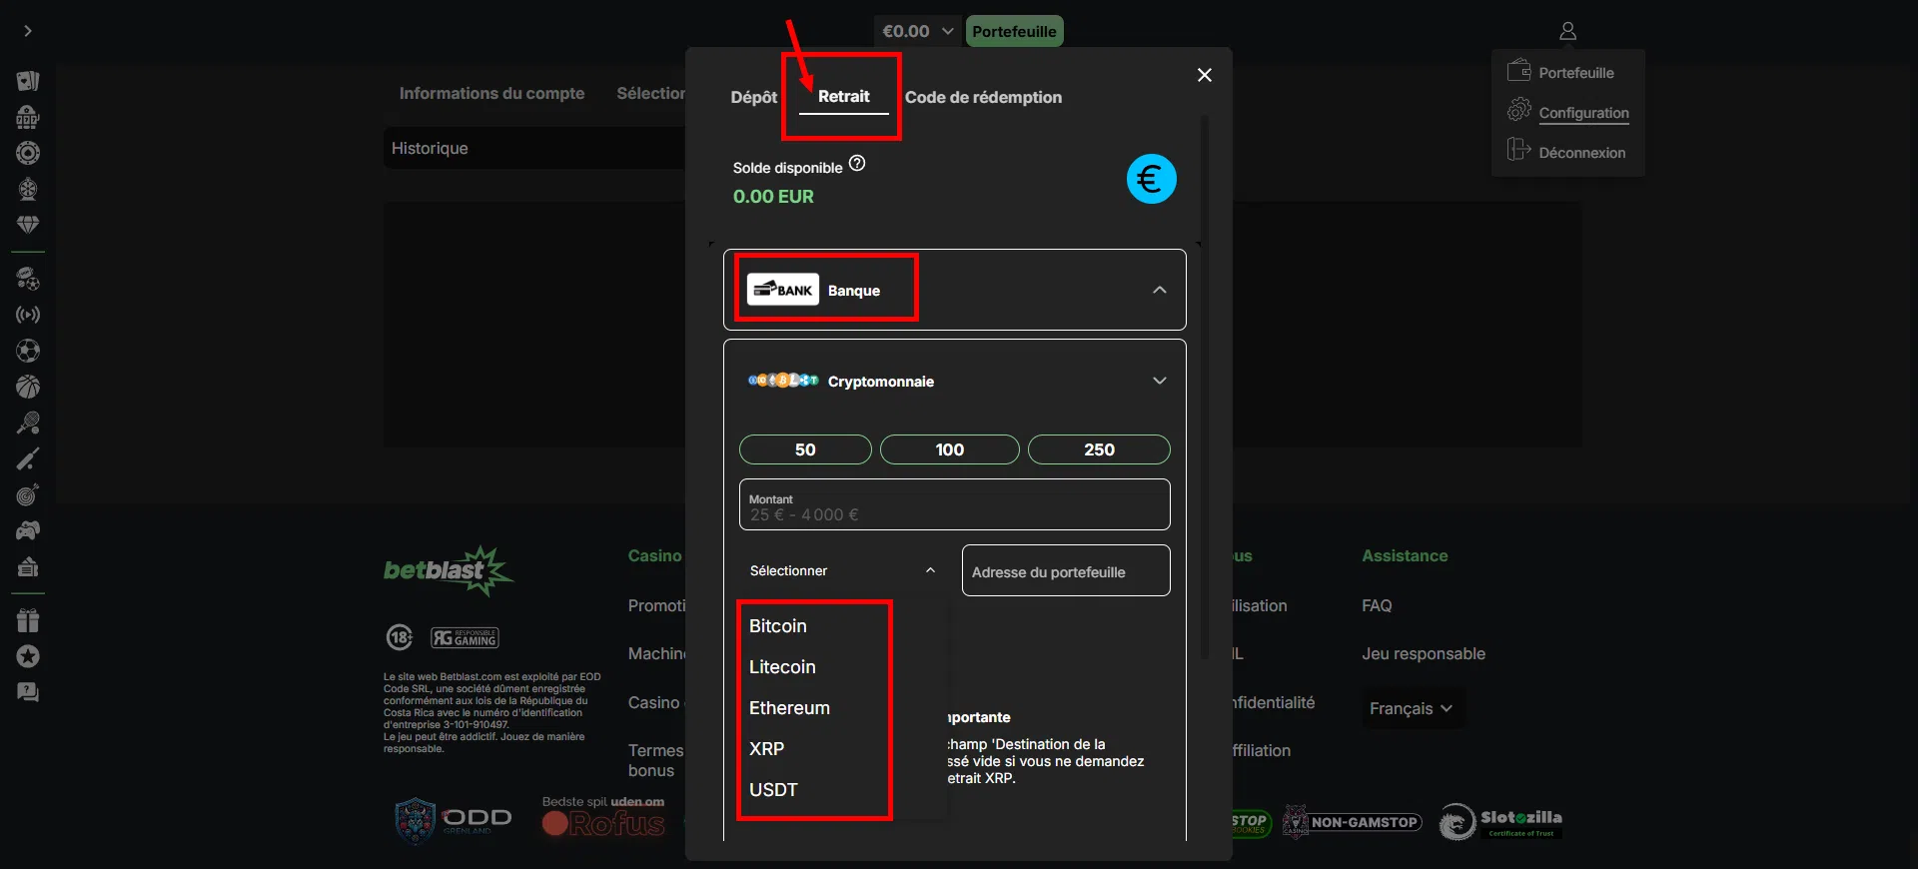The width and height of the screenshot is (1918, 869).
Task: Switch to the Dépôt tab
Action: [753, 97]
